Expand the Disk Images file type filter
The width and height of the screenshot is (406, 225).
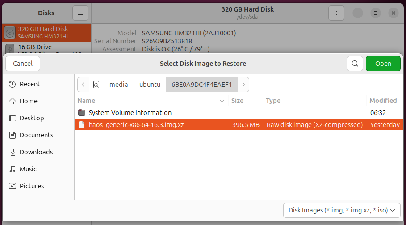(342, 210)
